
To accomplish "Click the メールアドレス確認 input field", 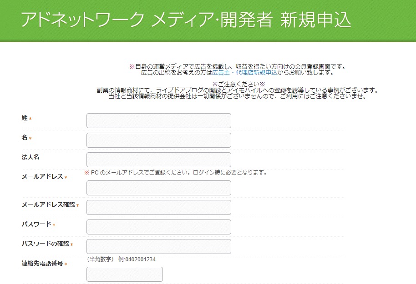I will [158, 207].
